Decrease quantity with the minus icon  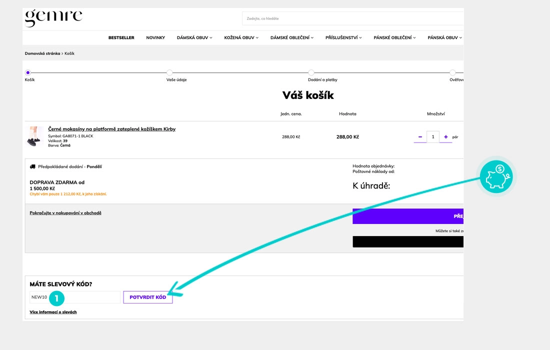[x=419, y=136]
